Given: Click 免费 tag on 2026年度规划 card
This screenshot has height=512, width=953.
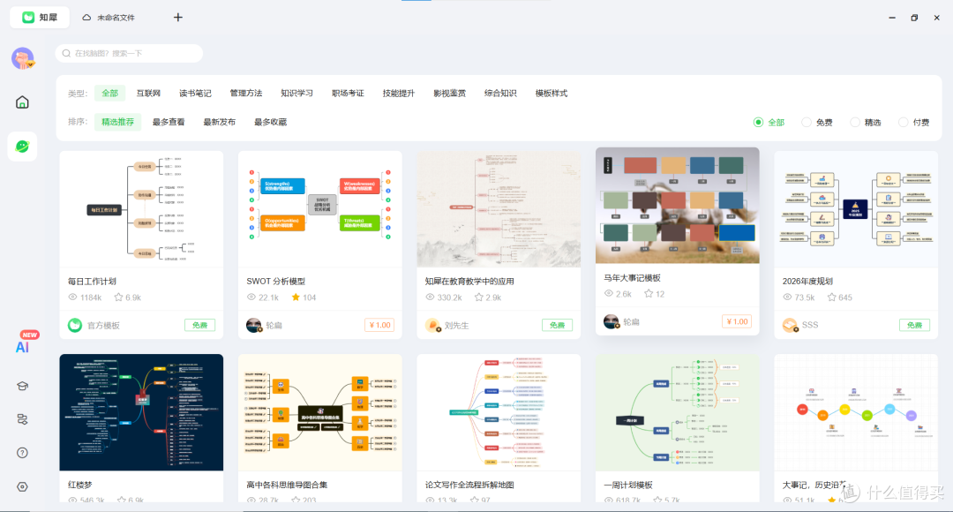Looking at the screenshot, I should (x=915, y=326).
